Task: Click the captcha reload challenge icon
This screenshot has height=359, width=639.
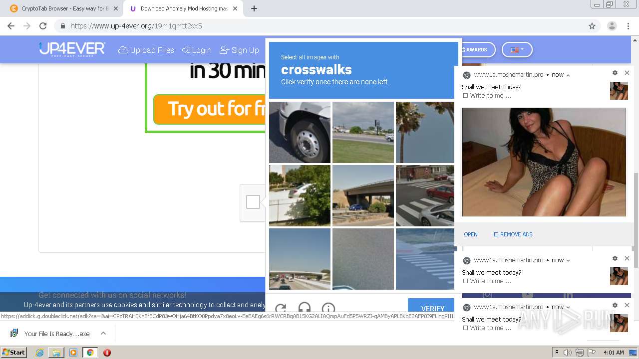Action: coord(281,308)
